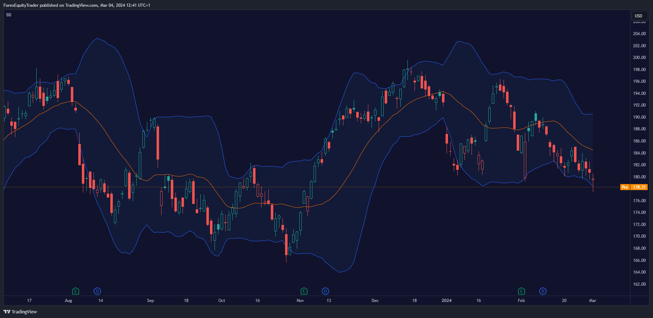Screen dimensions: 653x318
Task: Click the Dec date axis label
Action: pyautogui.click(x=375, y=301)
